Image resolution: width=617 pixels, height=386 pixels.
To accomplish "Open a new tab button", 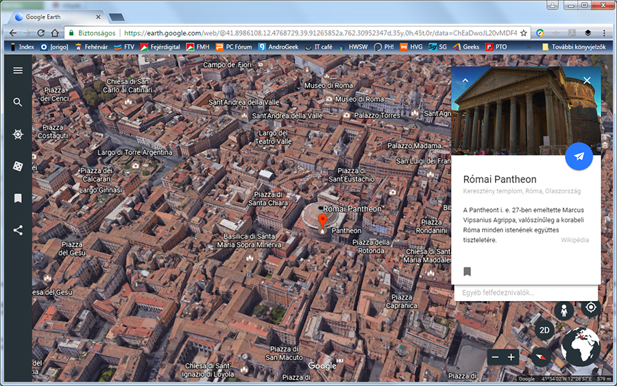I will 117,17.
